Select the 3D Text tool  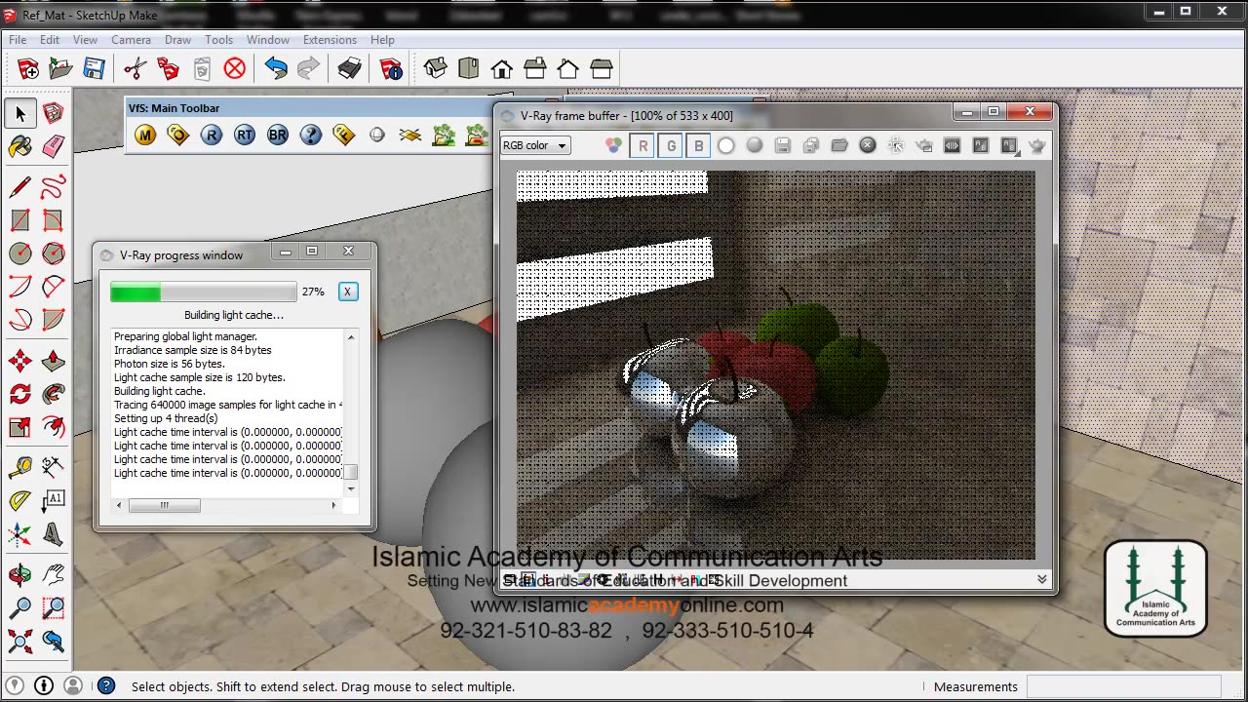click(54, 534)
